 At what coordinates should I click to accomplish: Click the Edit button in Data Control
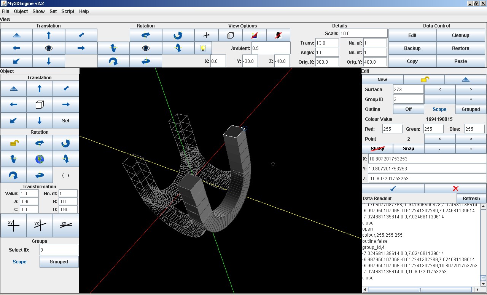[412, 35]
